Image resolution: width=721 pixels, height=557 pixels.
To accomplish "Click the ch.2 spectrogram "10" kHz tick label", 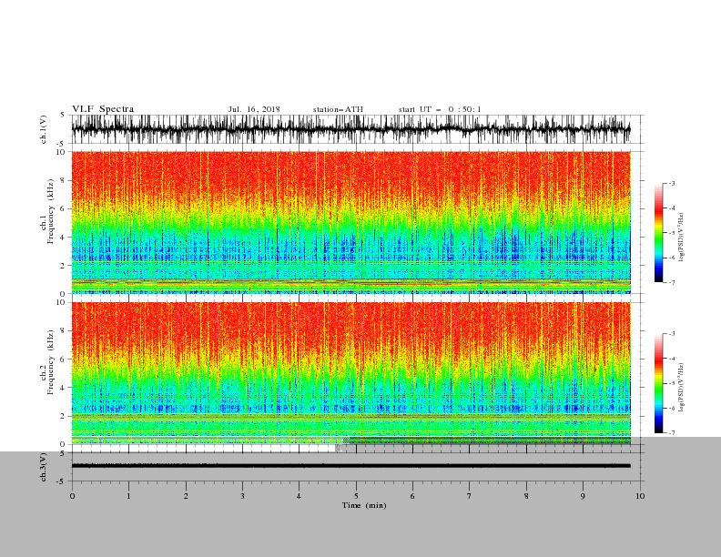I will pos(61,302).
